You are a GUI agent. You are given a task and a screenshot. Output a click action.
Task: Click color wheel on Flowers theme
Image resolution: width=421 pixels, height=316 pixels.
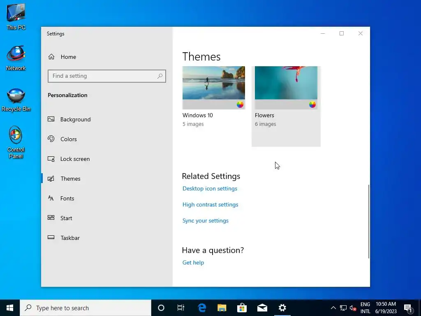[312, 105]
